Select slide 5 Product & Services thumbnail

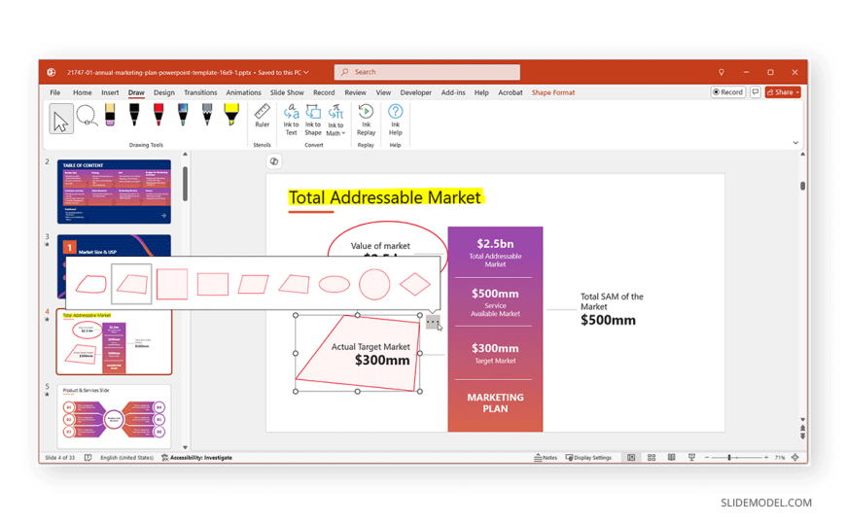[115, 416]
